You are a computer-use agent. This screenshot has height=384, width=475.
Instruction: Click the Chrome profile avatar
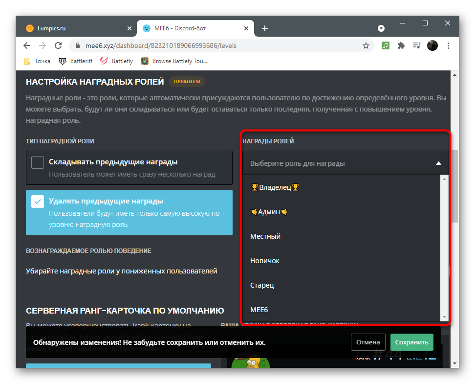pyautogui.click(x=432, y=45)
